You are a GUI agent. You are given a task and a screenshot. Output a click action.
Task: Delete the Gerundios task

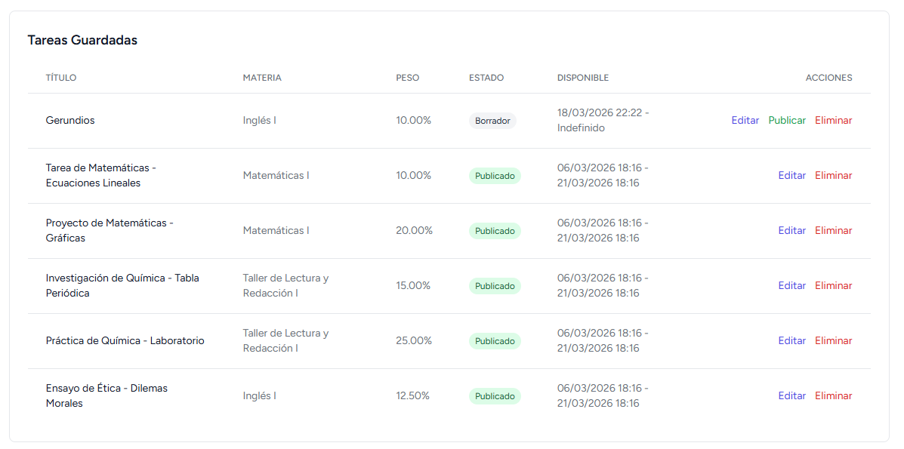click(833, 121)
